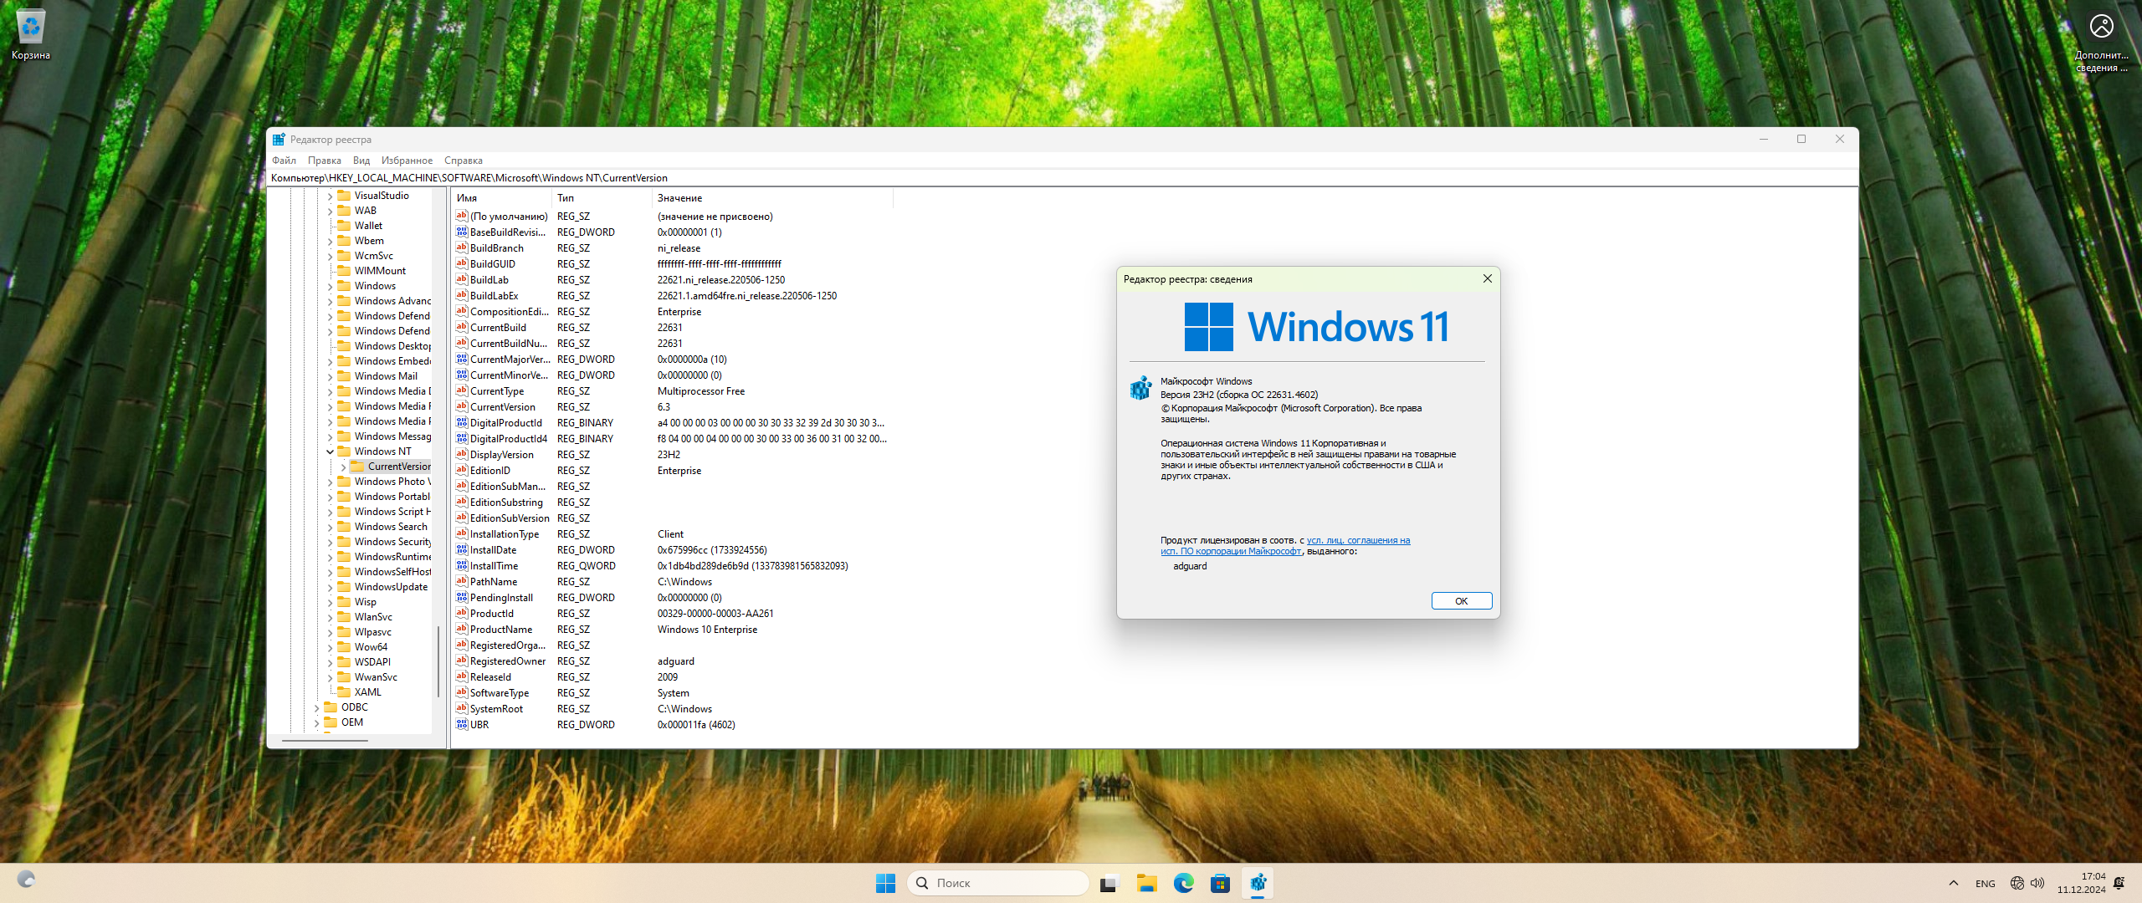
Task: Open the Правка menu
Action: click(324, 160)
